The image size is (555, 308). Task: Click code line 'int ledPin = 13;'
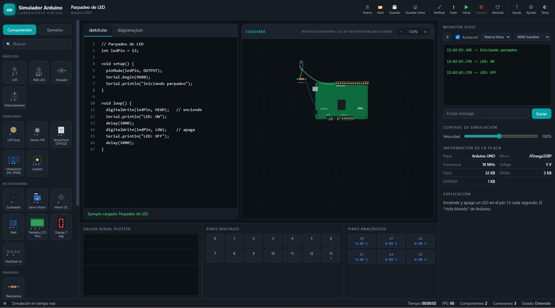(x=120, y=50)
